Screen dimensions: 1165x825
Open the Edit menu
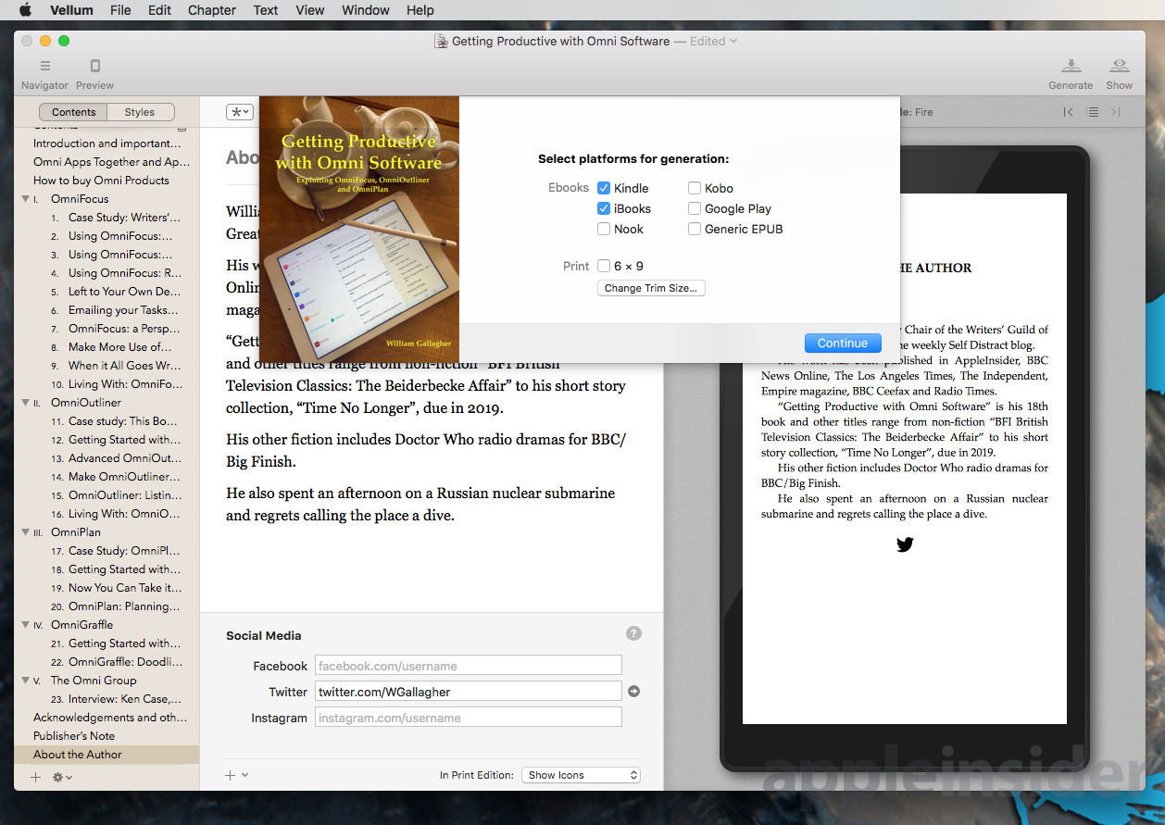(160, 10)
